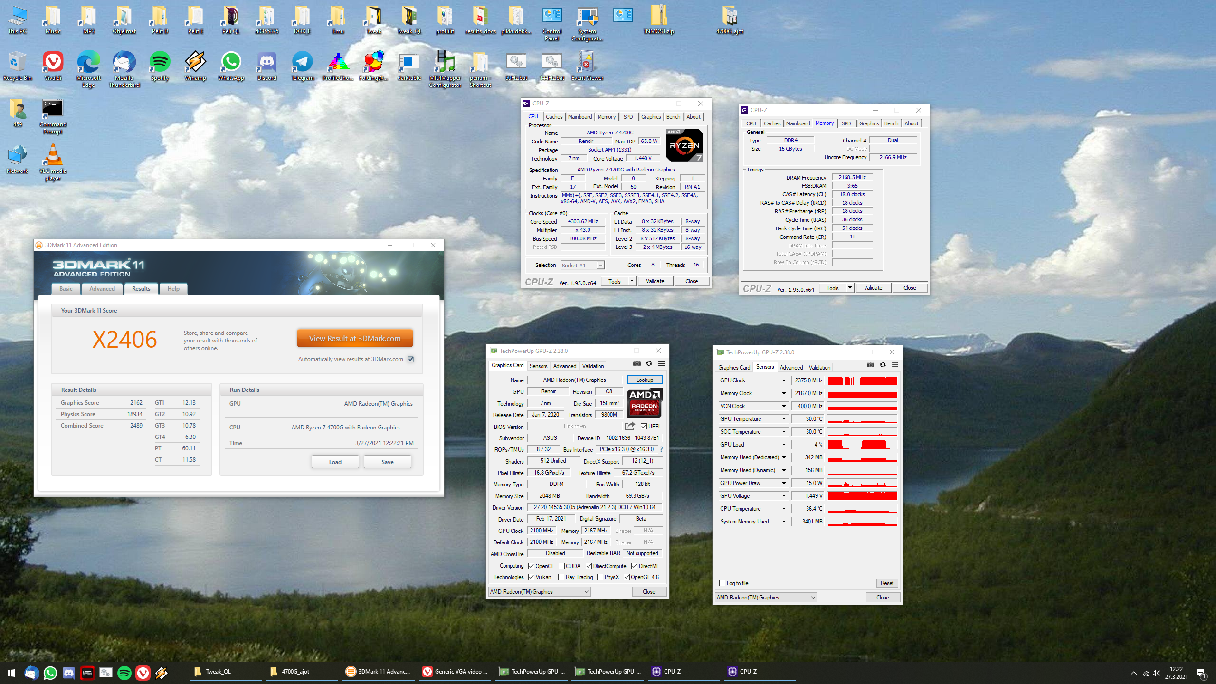Expand the GPU Power Draw sensor dropdown
Image resolution: width=1216 pixels, height=684 pixels.
click(x=784, y=483)
